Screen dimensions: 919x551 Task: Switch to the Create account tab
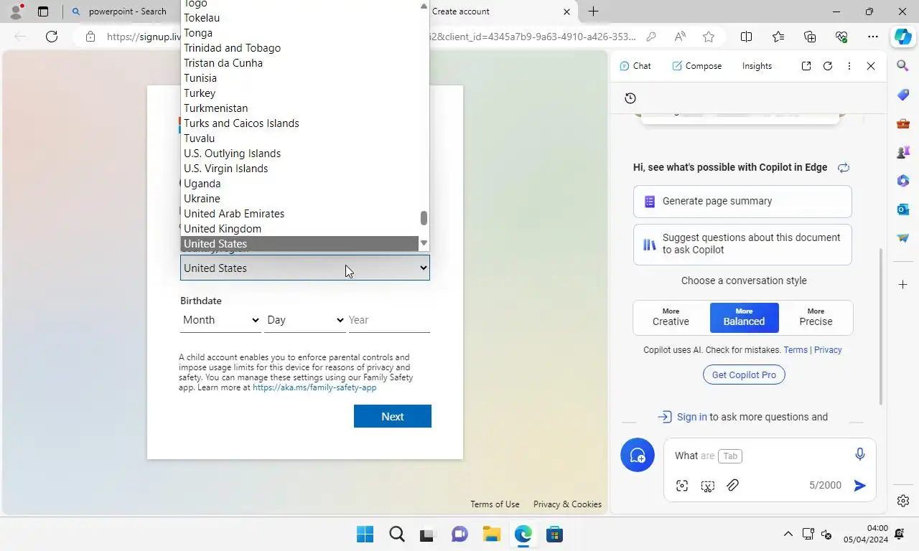(495, 11)
